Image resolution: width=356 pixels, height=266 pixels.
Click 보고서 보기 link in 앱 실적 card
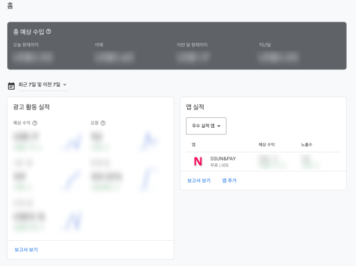click(x=199, y=181)
